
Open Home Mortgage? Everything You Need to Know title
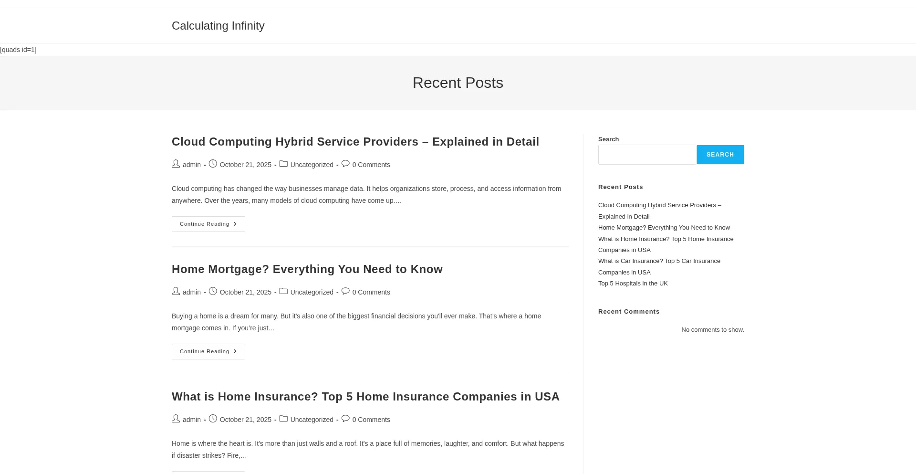(307, 269)
